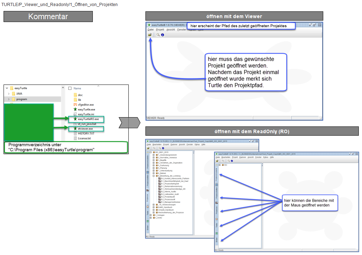
Task: Expand the JAVA folder in Explorer tree
Action: pyautogui.click(x=9, y=94)
